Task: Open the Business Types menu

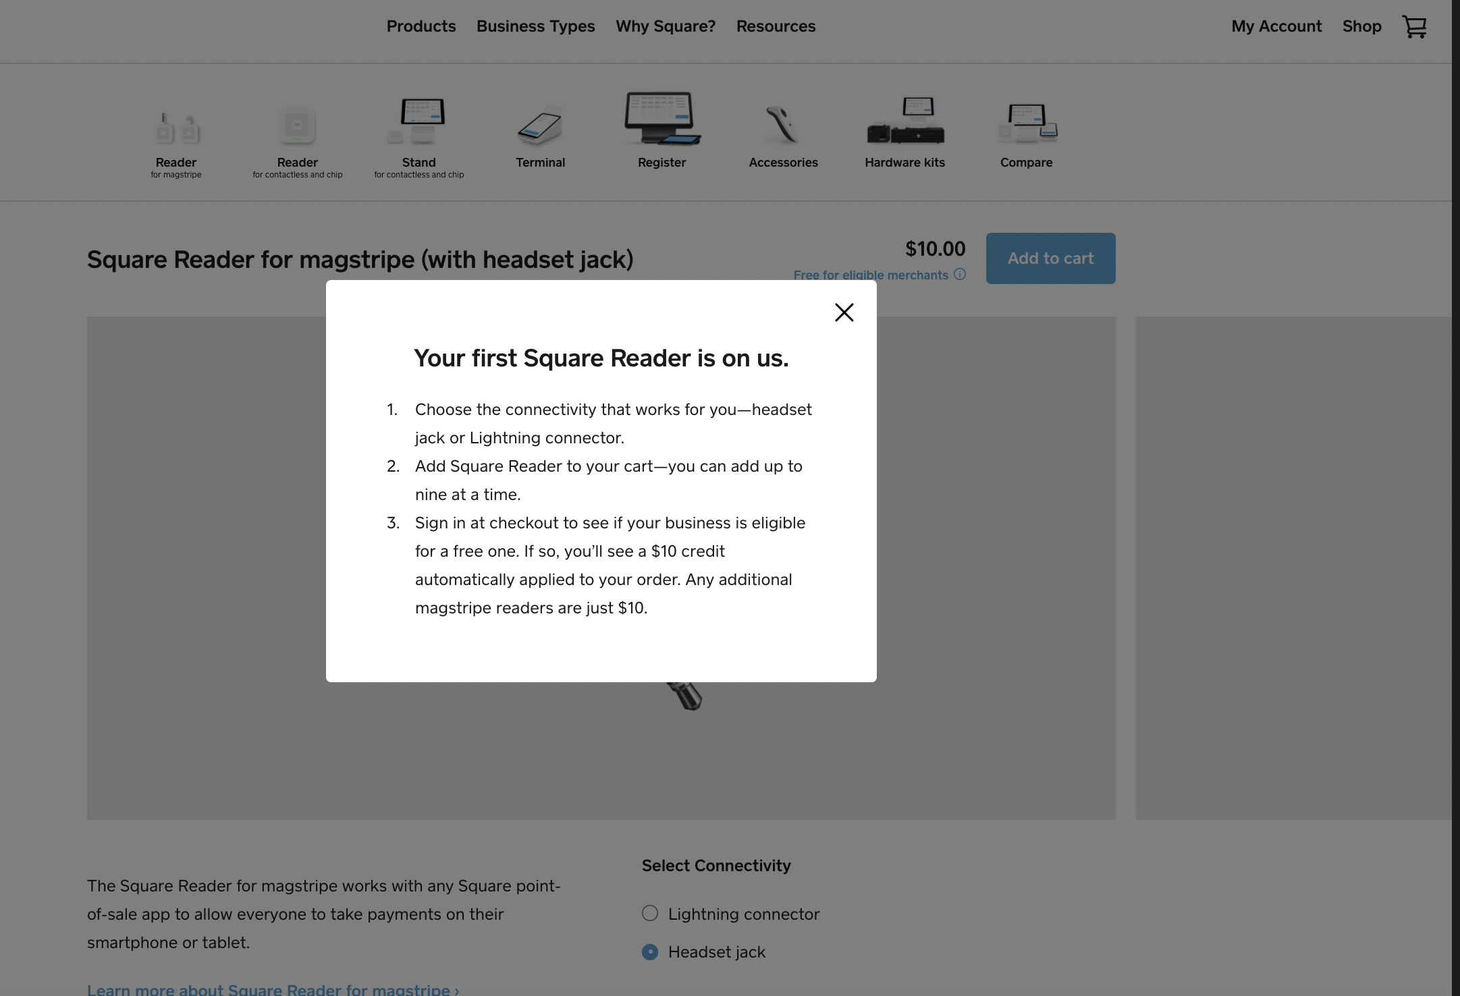Action: click(536, 26)
